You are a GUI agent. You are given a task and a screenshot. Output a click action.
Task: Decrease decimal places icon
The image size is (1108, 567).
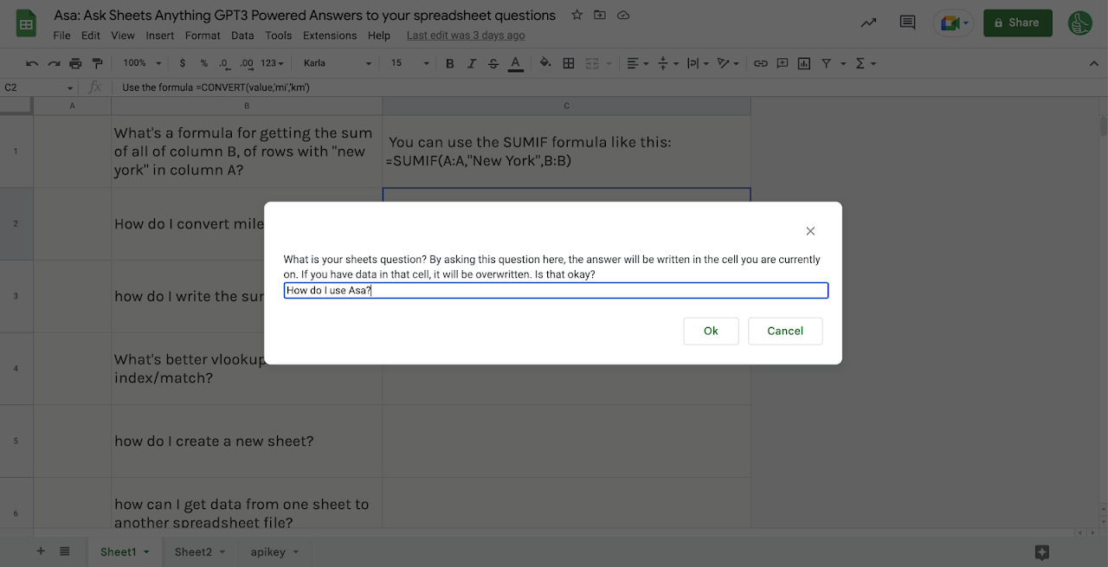pos(224,63)
